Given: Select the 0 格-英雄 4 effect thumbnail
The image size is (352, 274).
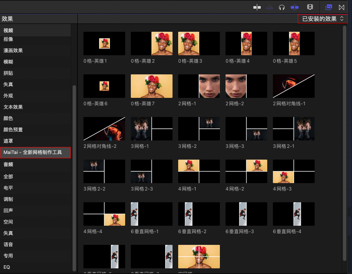Looking at the screenshot, I should [246, 43].
